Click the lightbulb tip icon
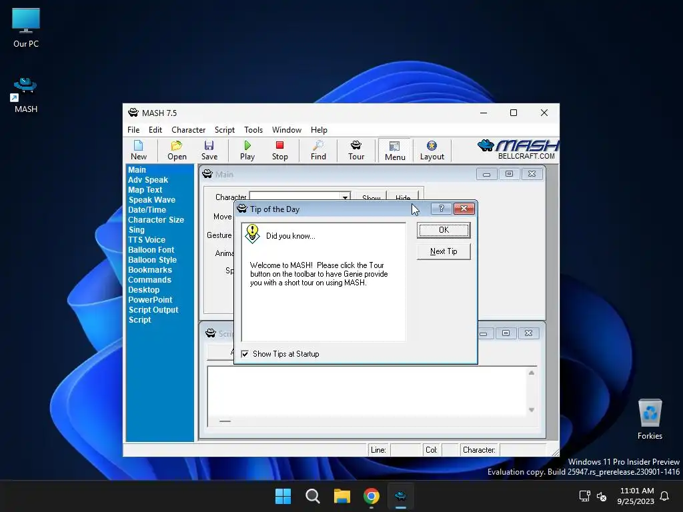This screenshot has height=512, width=683. (x=252, y=234)
